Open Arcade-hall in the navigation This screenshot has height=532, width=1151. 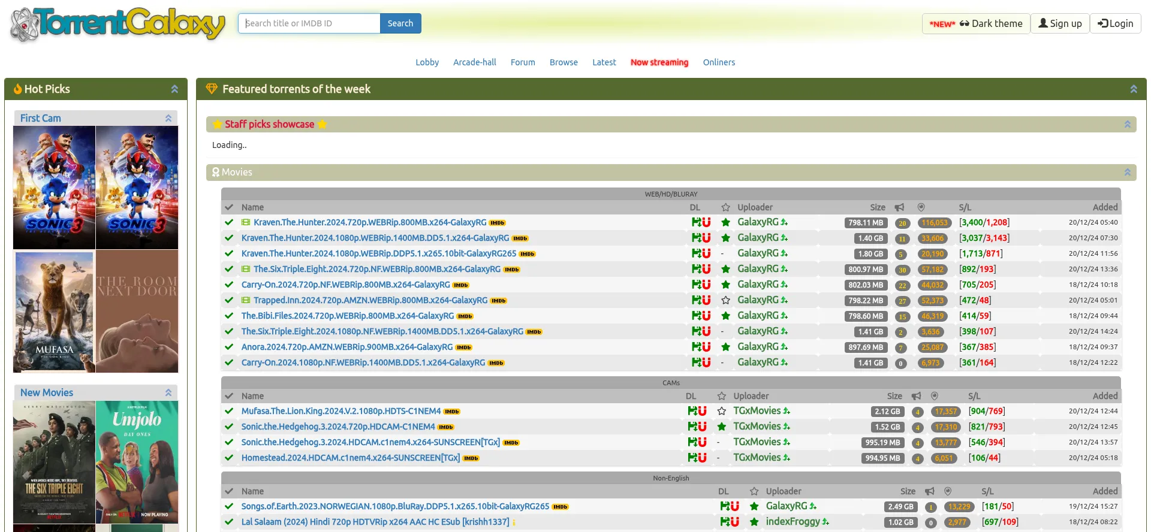coord(475,62)
